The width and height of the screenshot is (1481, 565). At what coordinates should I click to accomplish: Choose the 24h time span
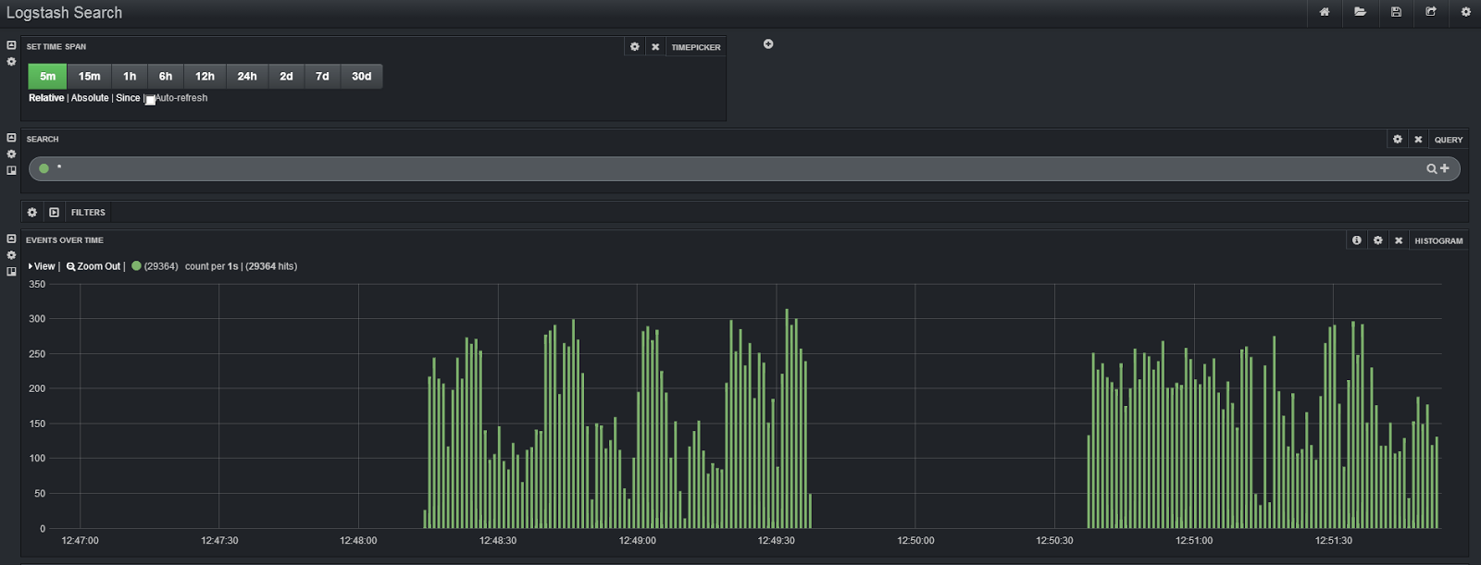[x=247, y=76]
